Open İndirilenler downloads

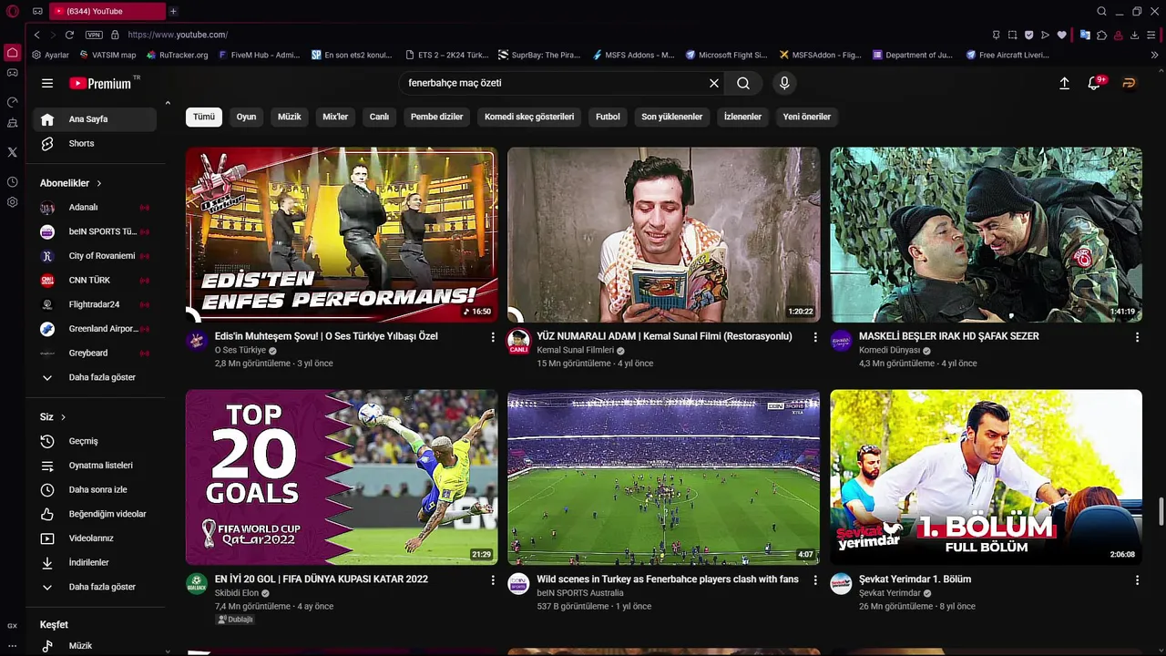95,562
